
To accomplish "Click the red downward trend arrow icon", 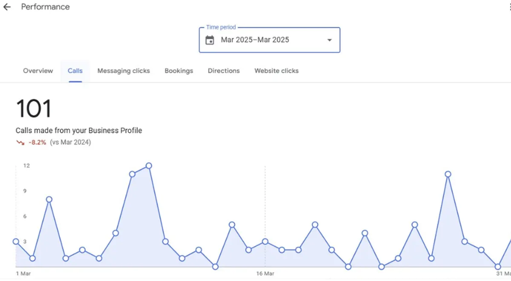I will (20, 143).
